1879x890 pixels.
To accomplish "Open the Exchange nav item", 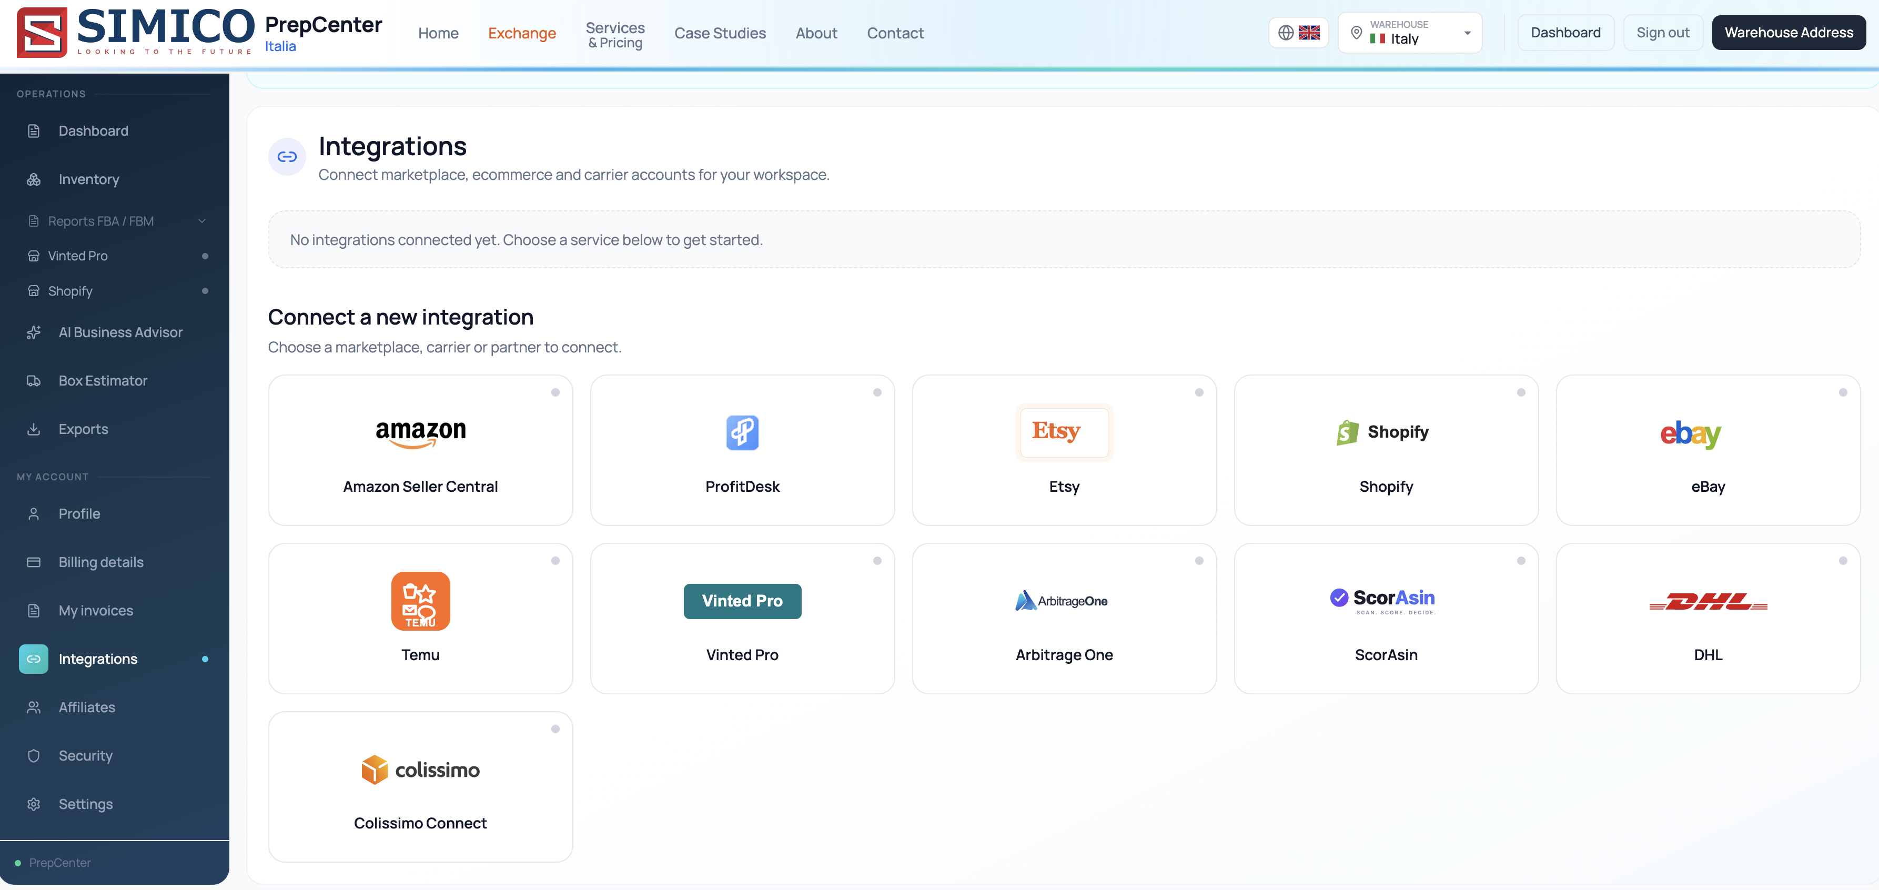I will [521, 33].
